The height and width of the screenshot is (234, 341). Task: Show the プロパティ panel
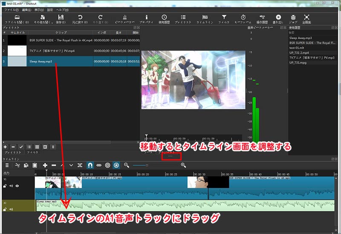coord(146,19)
